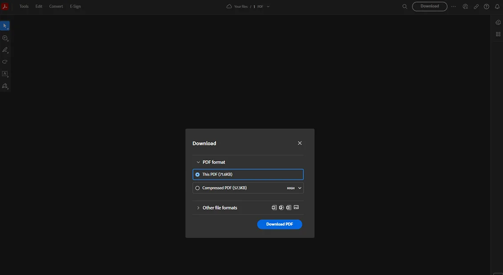This screenshot has height=275, width=503.
Task: Click the Adobe Acrobat logo icon
Action: (5, 6)
